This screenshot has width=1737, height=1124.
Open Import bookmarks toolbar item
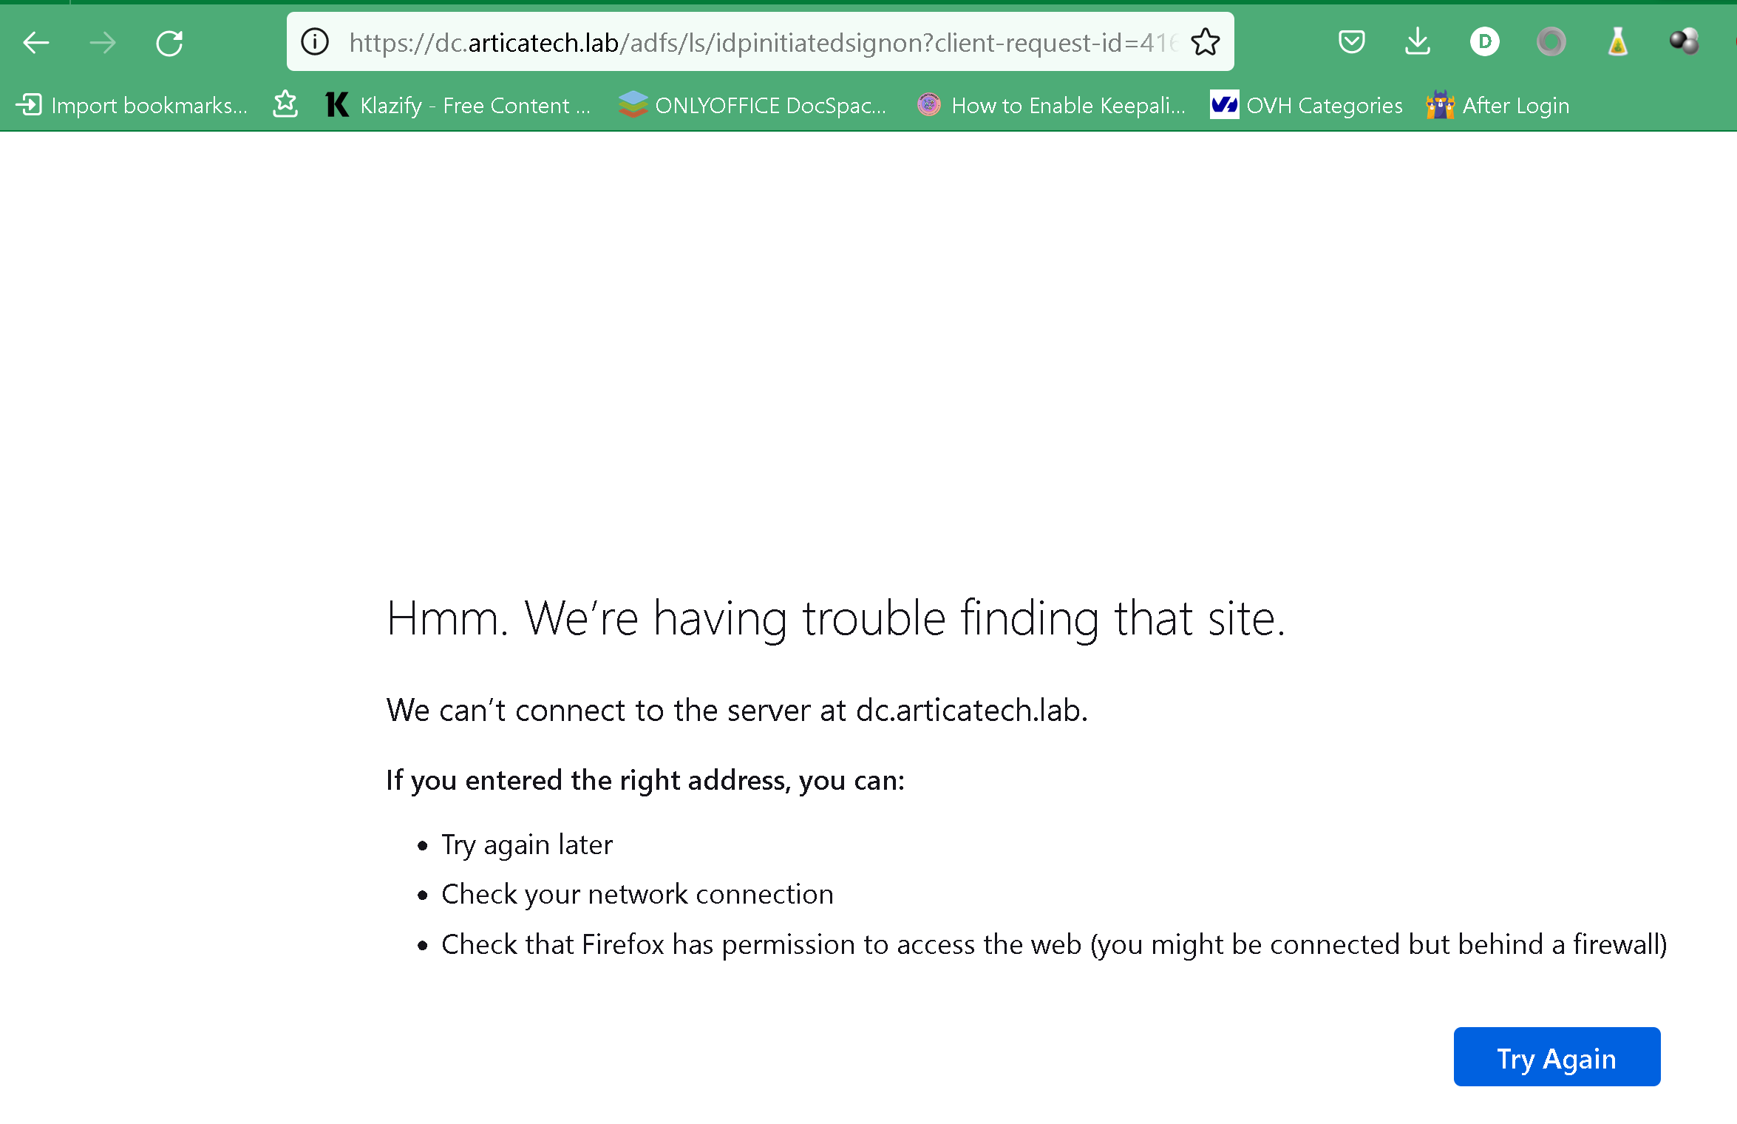pyautogui.click(x=132, y=106)
